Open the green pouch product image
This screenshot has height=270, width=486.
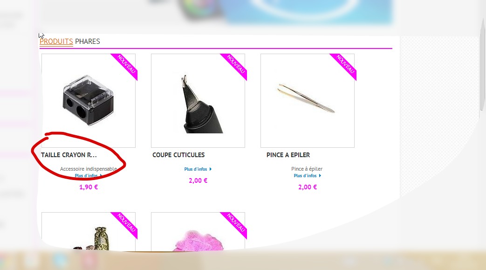coord(89,231)
